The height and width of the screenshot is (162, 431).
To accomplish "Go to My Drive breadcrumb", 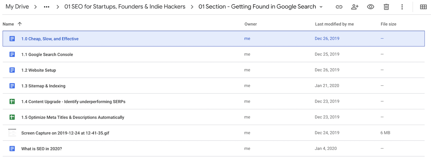I will pos(17,7).
